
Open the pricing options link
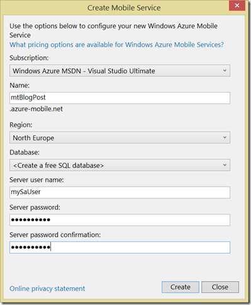click(117, 45)
